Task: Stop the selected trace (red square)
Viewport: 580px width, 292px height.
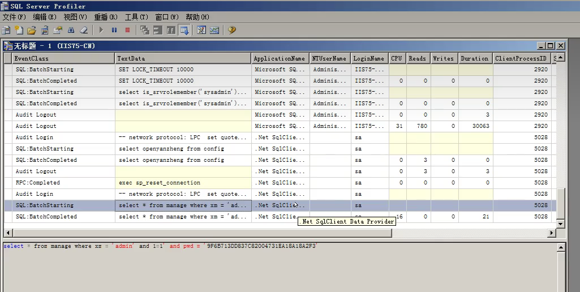Action: tap(128, 30)
